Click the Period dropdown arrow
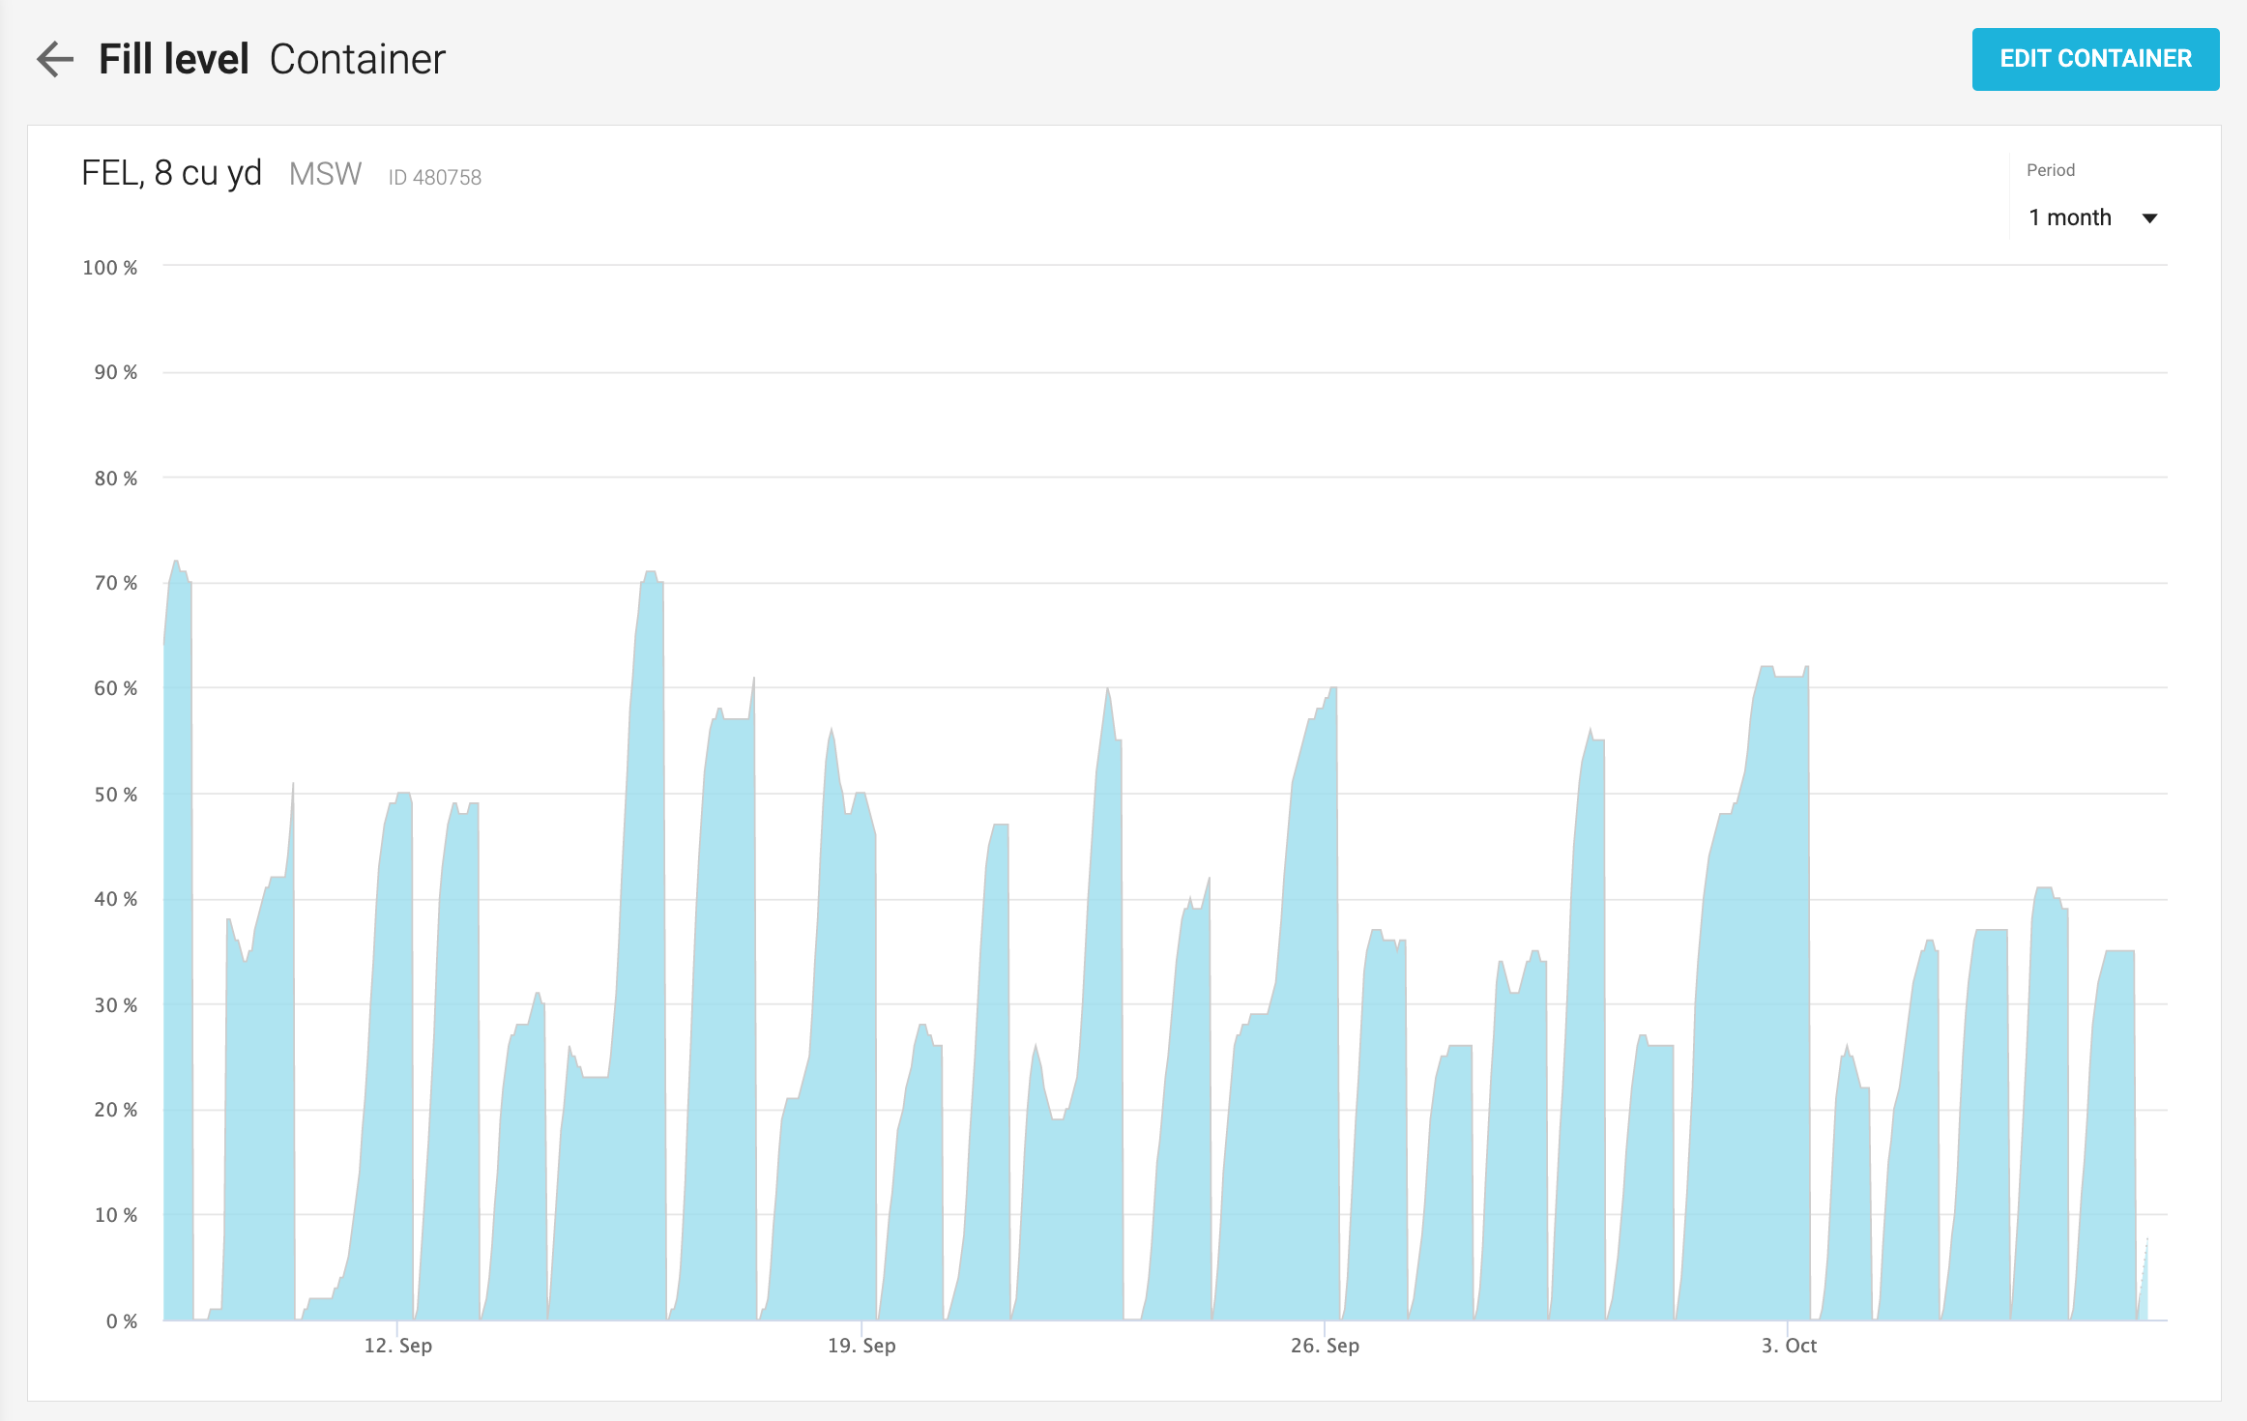 click(x=2149, y=218)
